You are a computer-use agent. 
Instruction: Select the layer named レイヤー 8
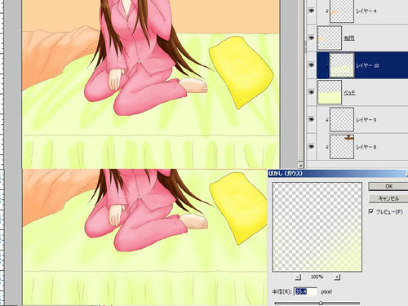[x=366, y=147]
